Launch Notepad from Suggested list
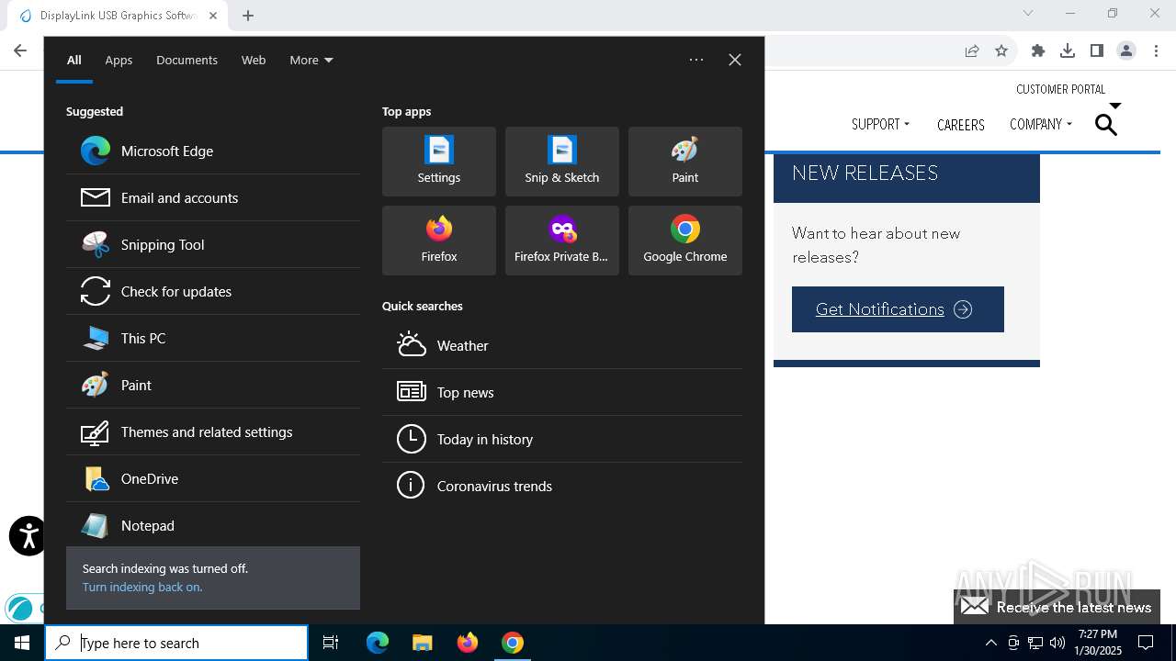The height and width of the screenshot is (661, 1176). [x=213, y=526]
